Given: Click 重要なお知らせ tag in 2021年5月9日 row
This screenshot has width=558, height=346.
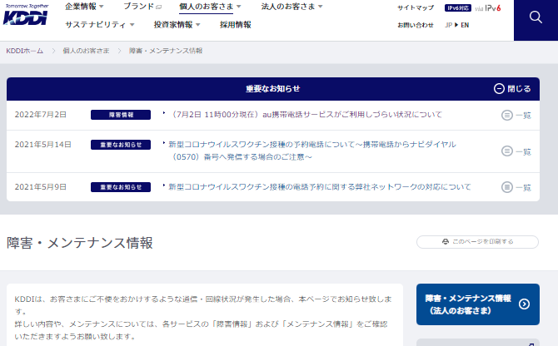Looking at the screenshot, I should 121,187.
